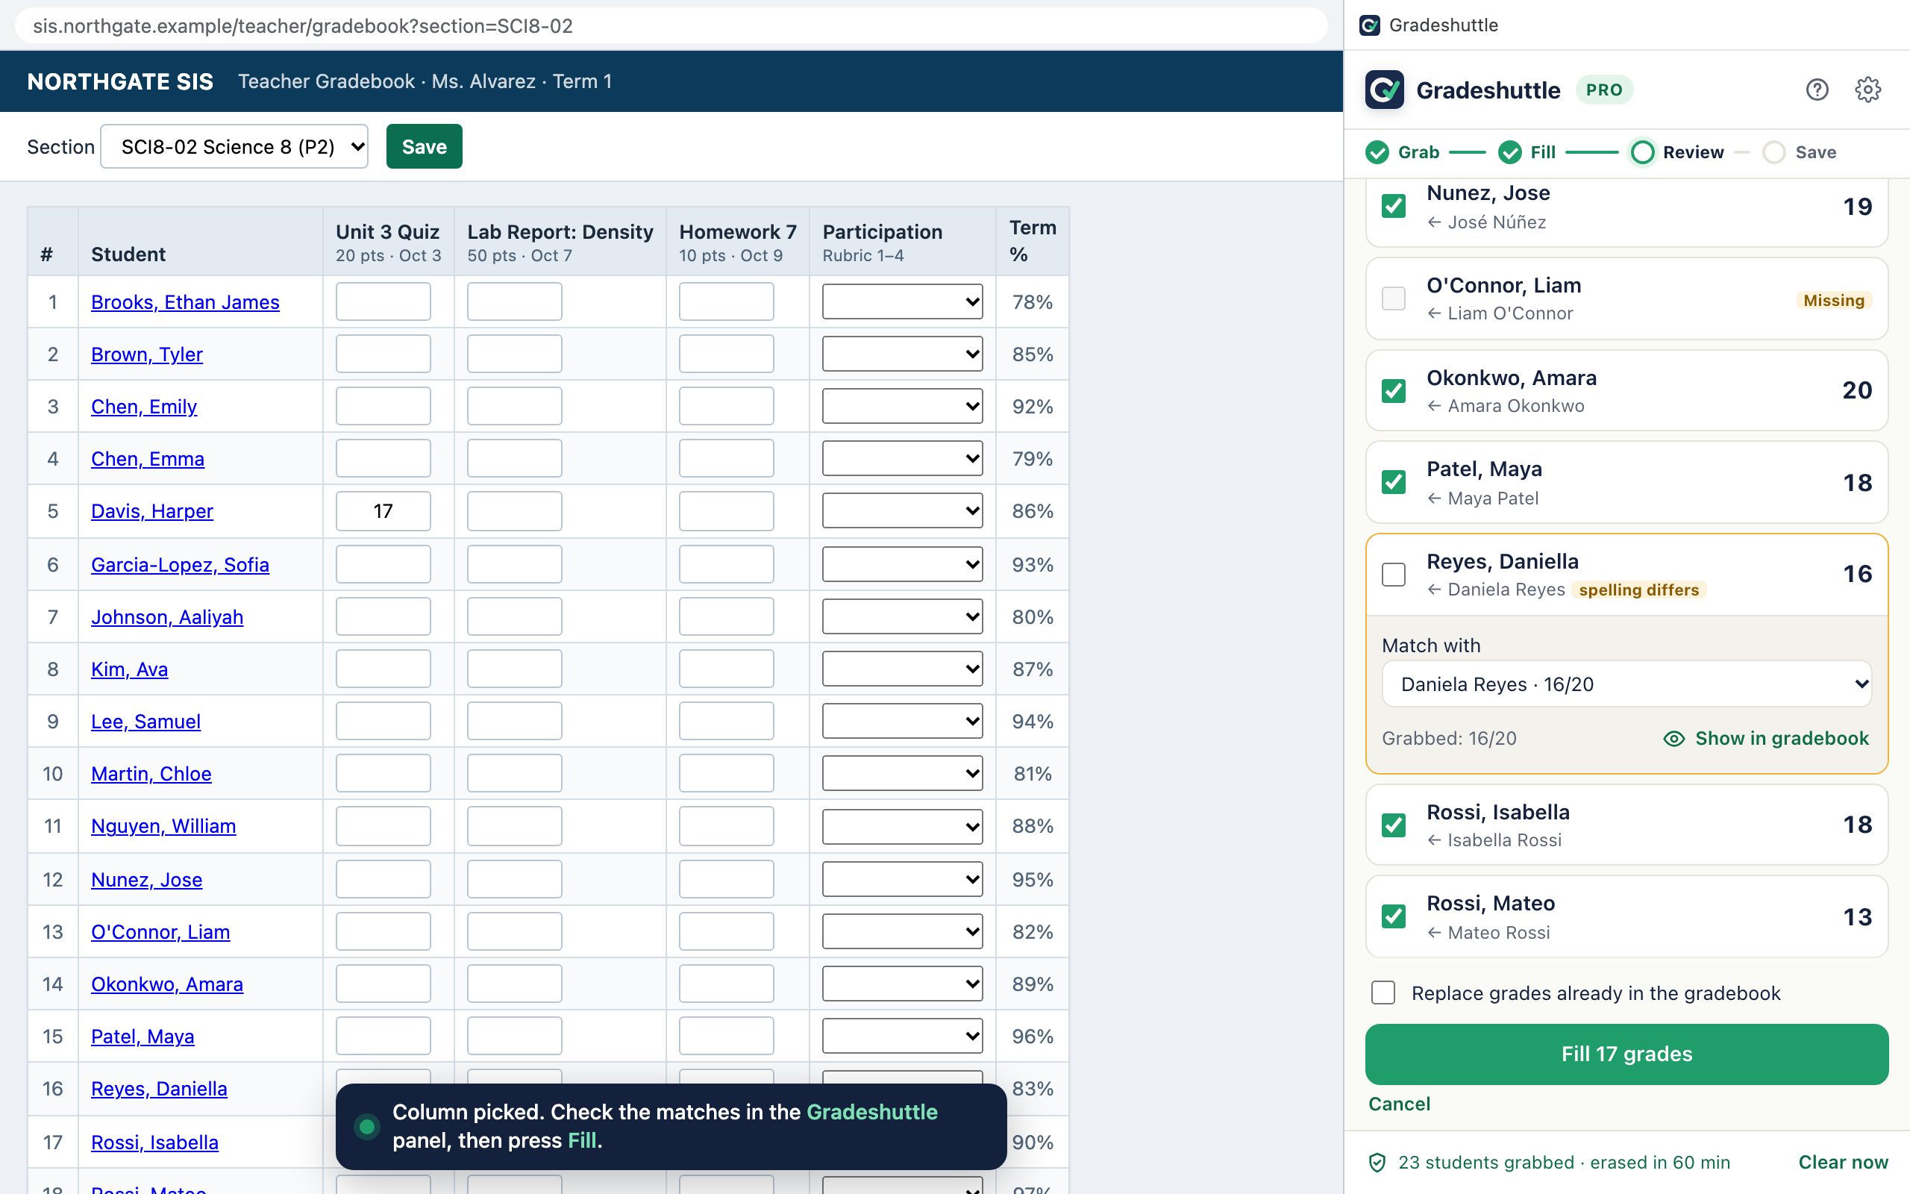Click Lab Report field for Chen, Emily
The image size is (1910, 1194).
pos(515,406)
